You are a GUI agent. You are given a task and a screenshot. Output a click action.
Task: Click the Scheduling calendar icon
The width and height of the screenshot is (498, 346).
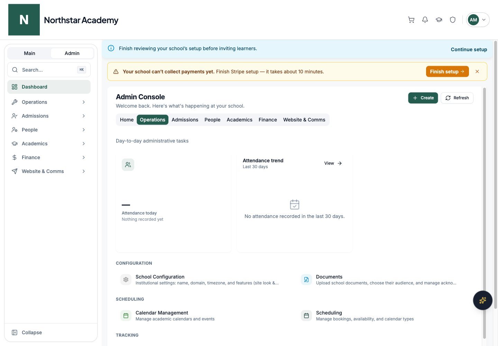(306, 316)
